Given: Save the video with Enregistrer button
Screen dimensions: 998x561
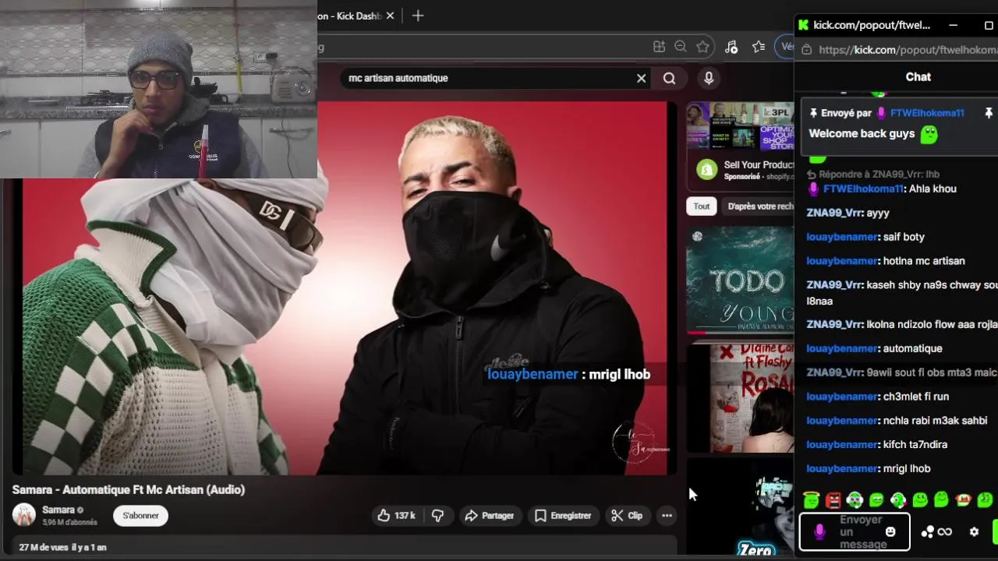Looking at the screenshot, I should point(563,515).
